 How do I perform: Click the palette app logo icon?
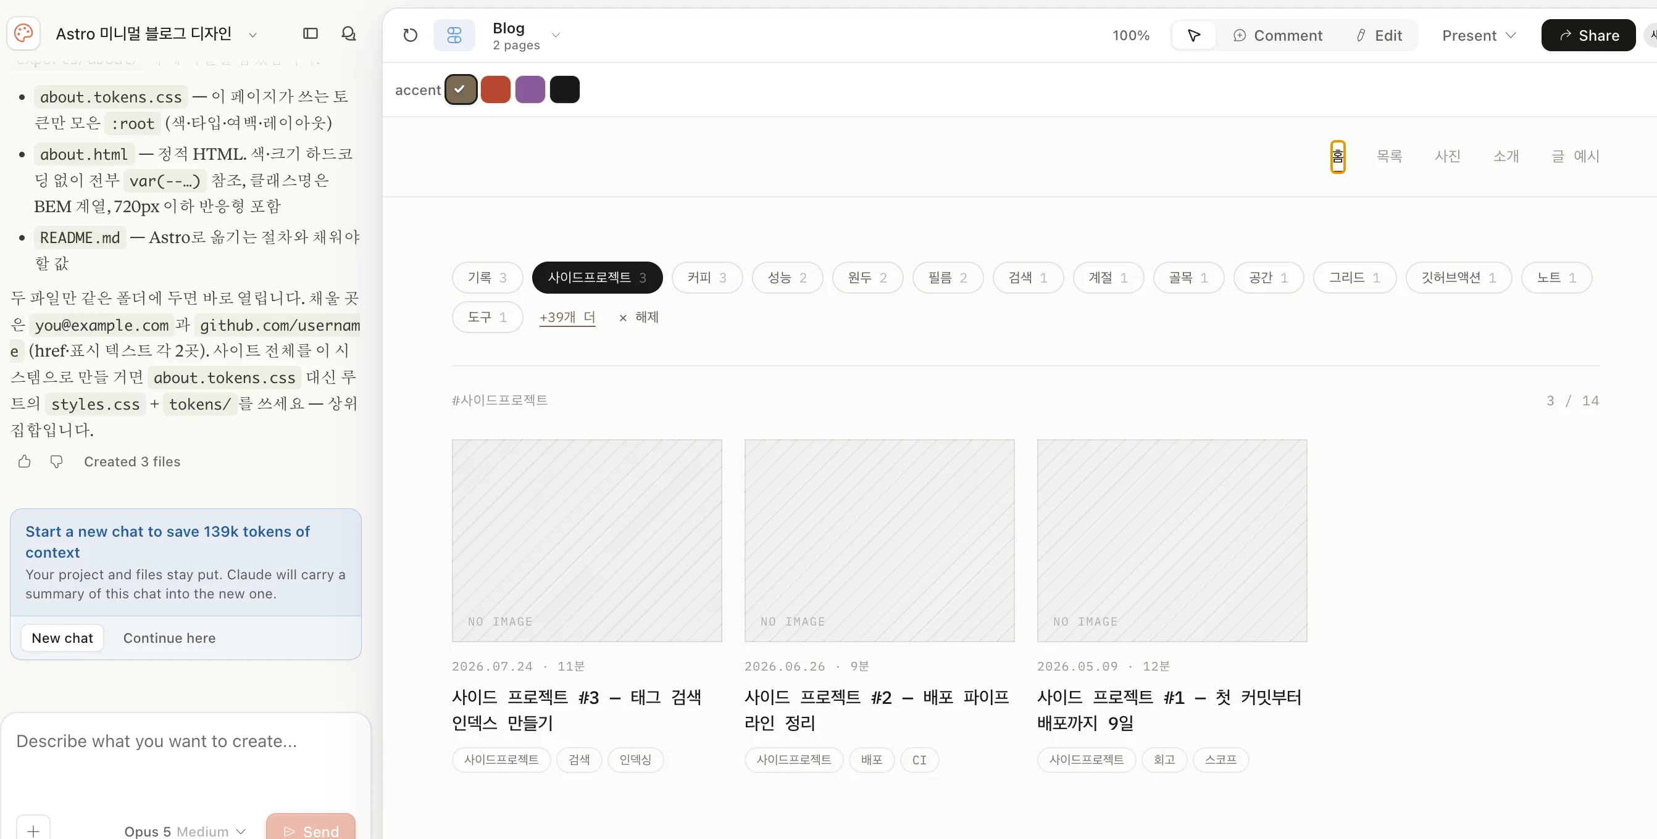coord(24,33)
